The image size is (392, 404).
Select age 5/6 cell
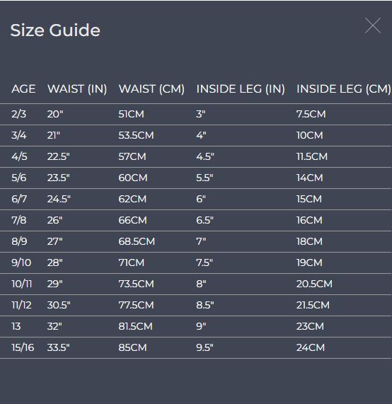tap(19, 178)
